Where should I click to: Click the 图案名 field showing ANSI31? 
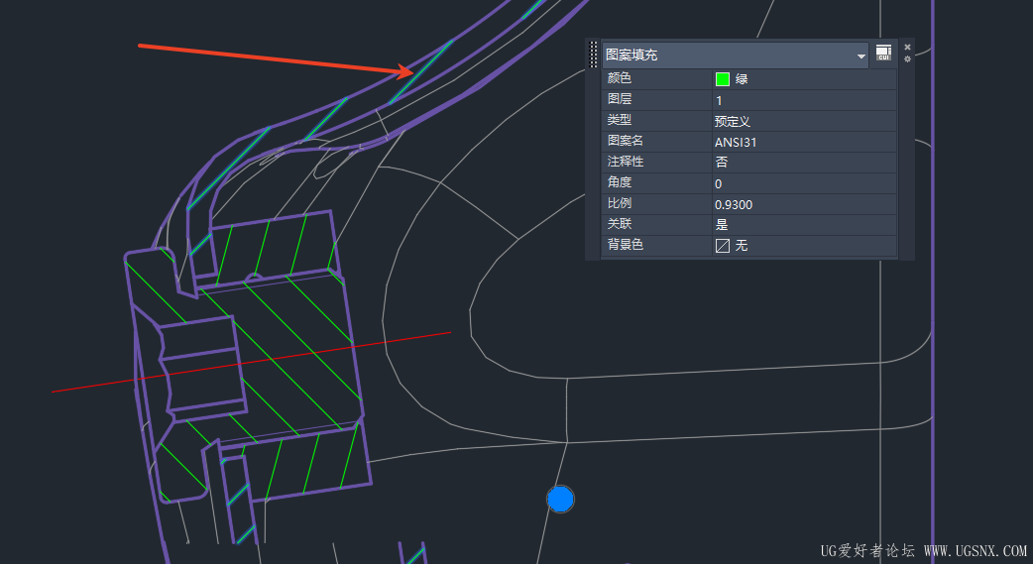click(804, 142)
